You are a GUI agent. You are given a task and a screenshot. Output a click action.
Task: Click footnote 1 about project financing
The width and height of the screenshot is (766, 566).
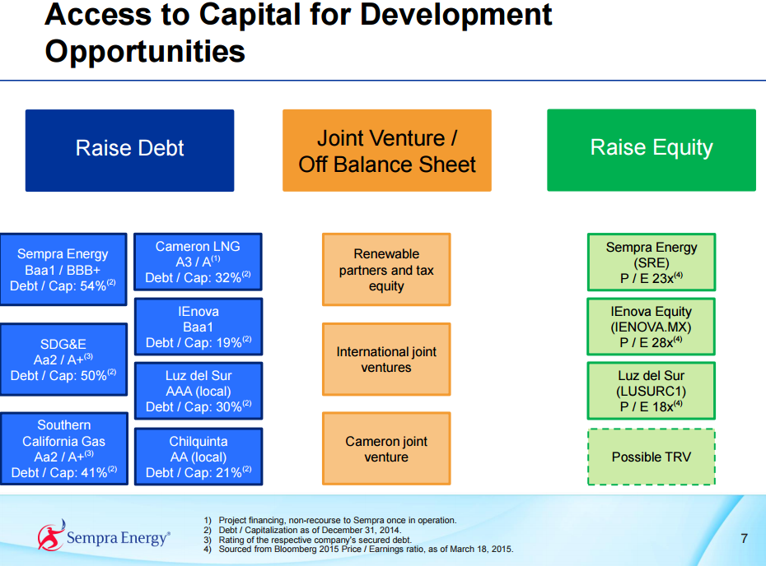point(330,520)
